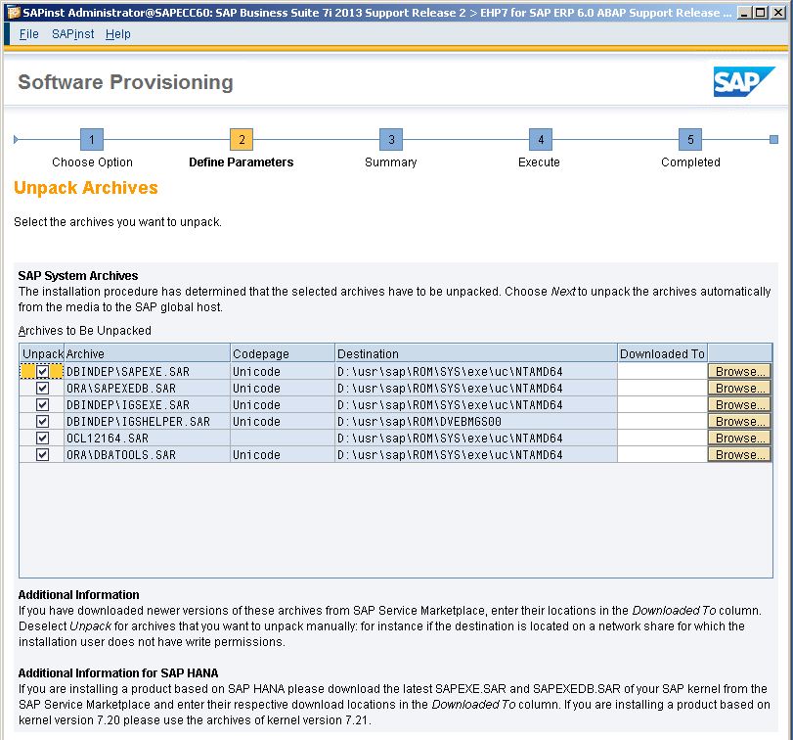Click the Downloaded To column header
Screen dimensions: 793x740
[x=663, y=353]
